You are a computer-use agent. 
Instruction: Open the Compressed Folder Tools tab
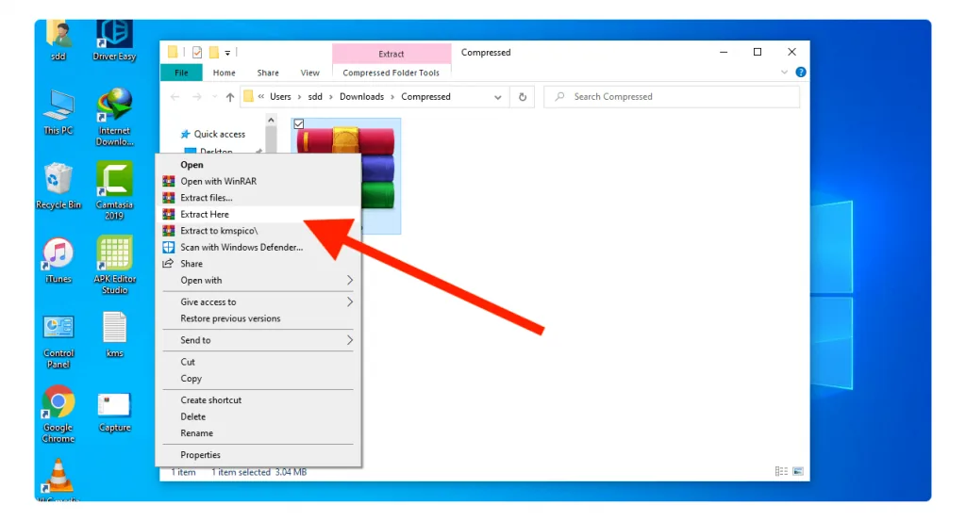391,73
